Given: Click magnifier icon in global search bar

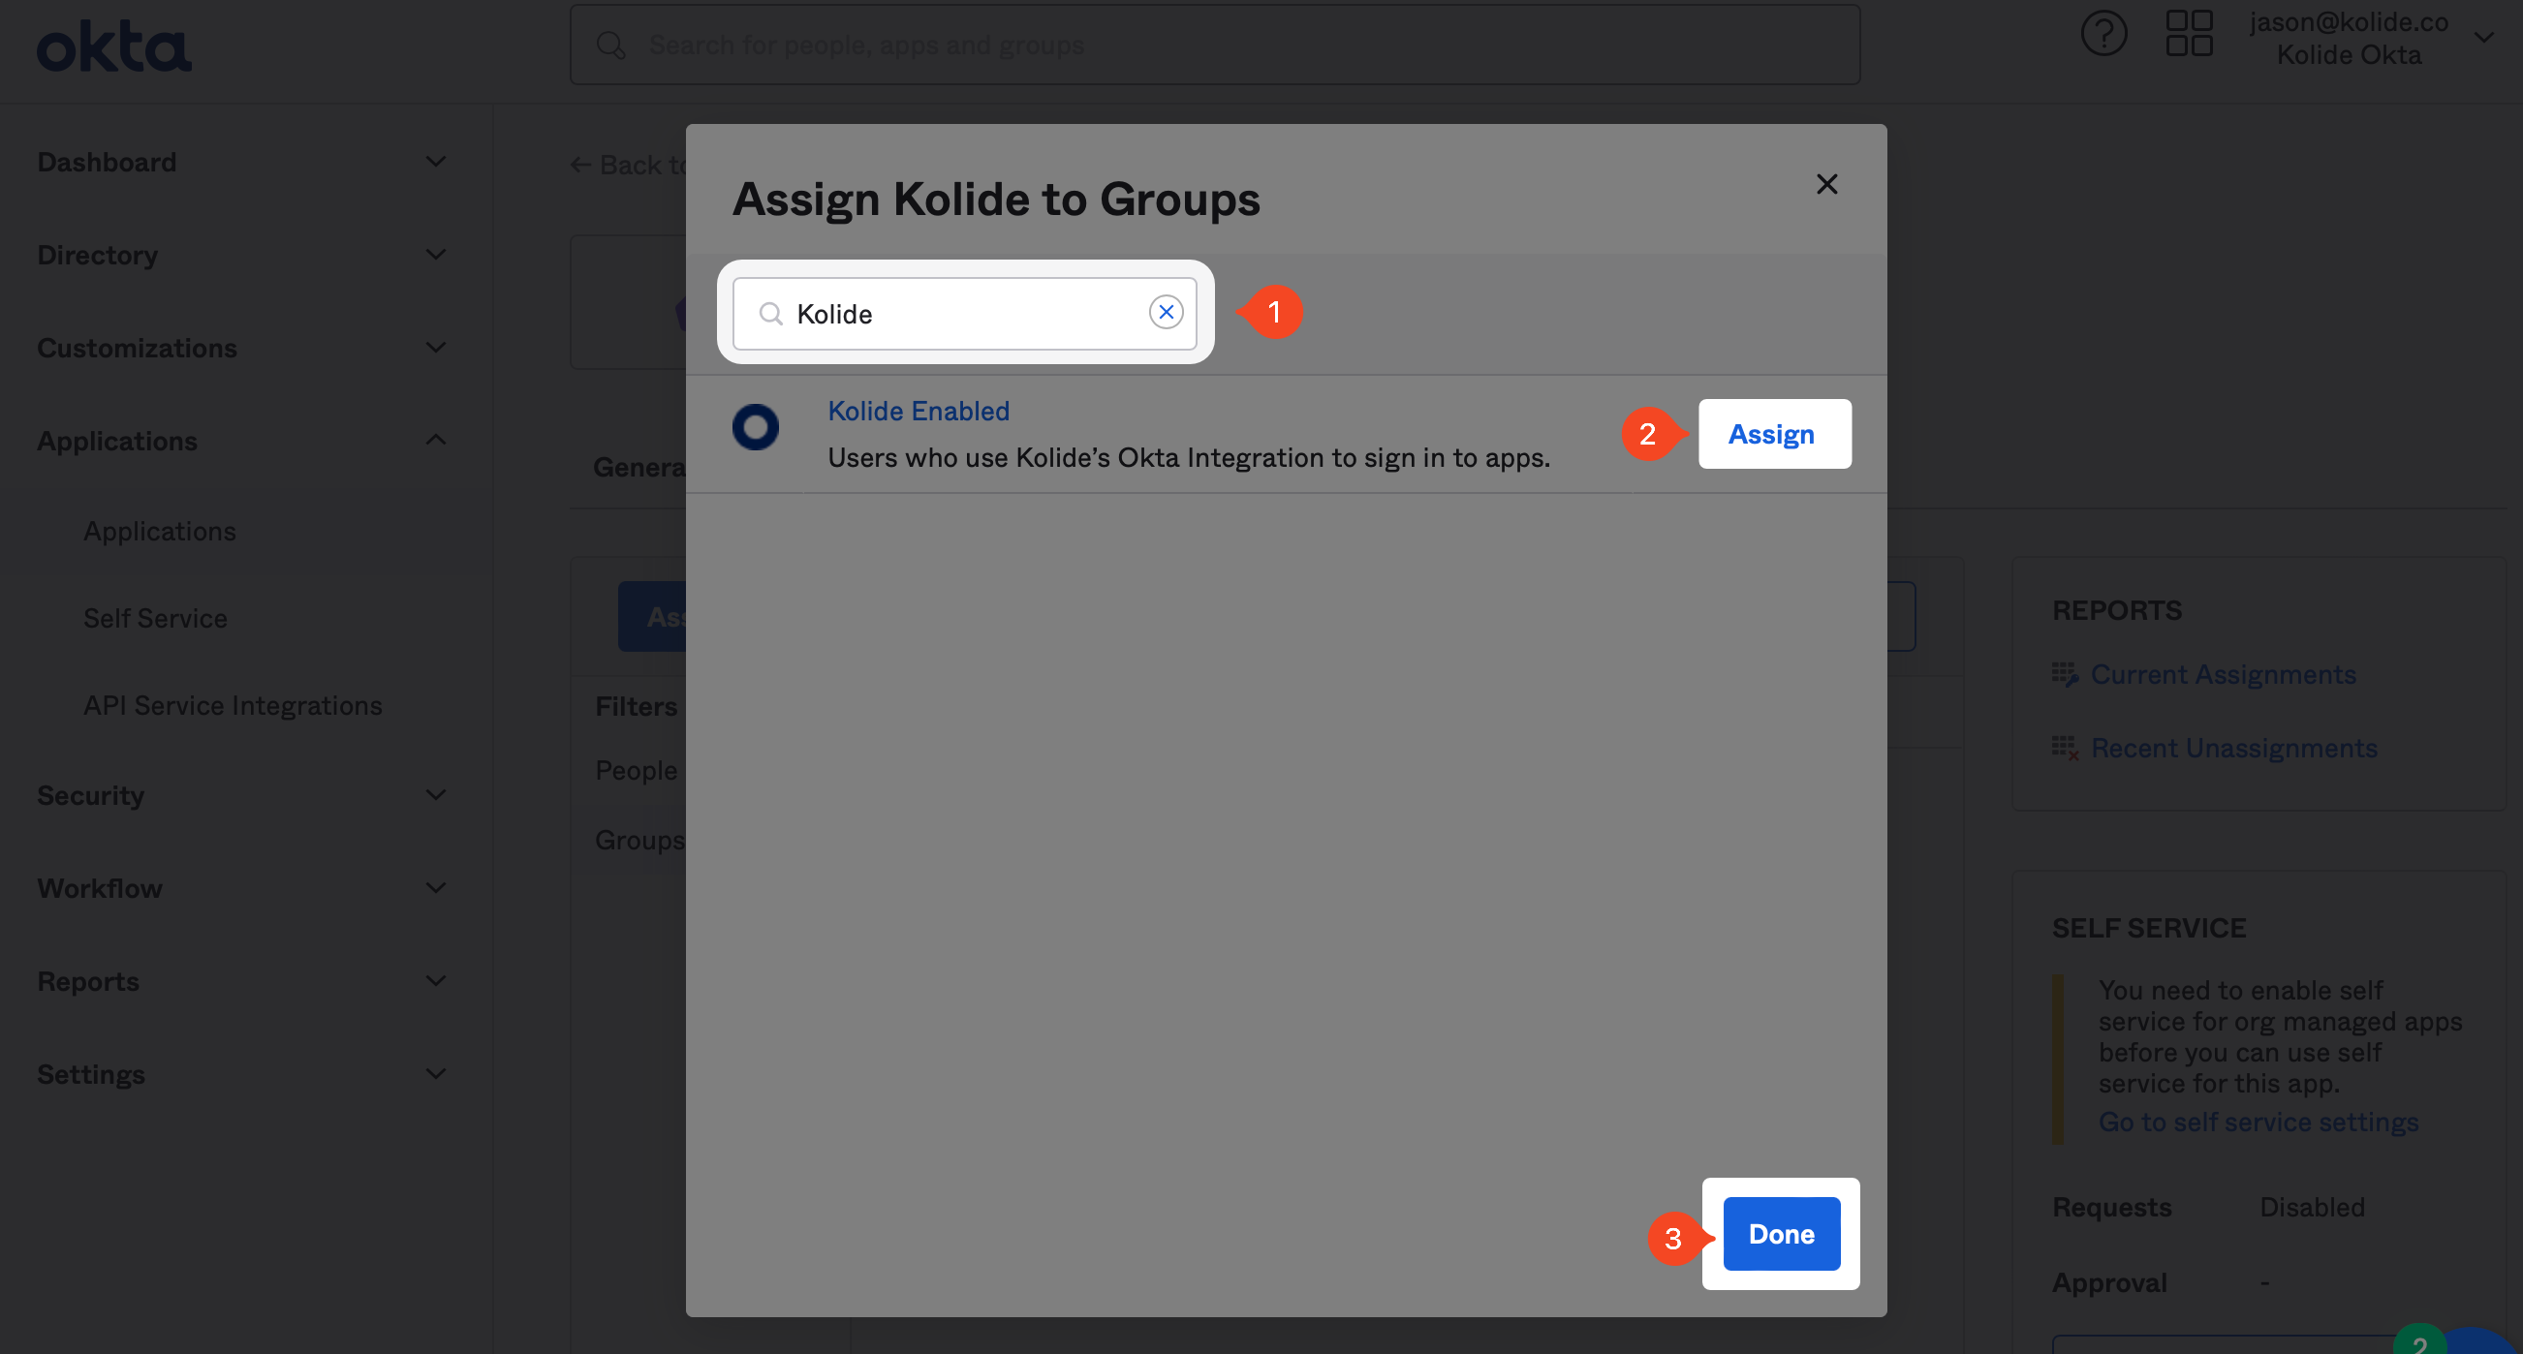Looking at the screenshot, I should tap(611, 45).
